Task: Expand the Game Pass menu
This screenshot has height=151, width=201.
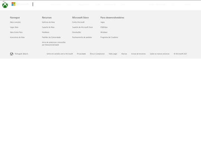Action: tap(57, 4)
